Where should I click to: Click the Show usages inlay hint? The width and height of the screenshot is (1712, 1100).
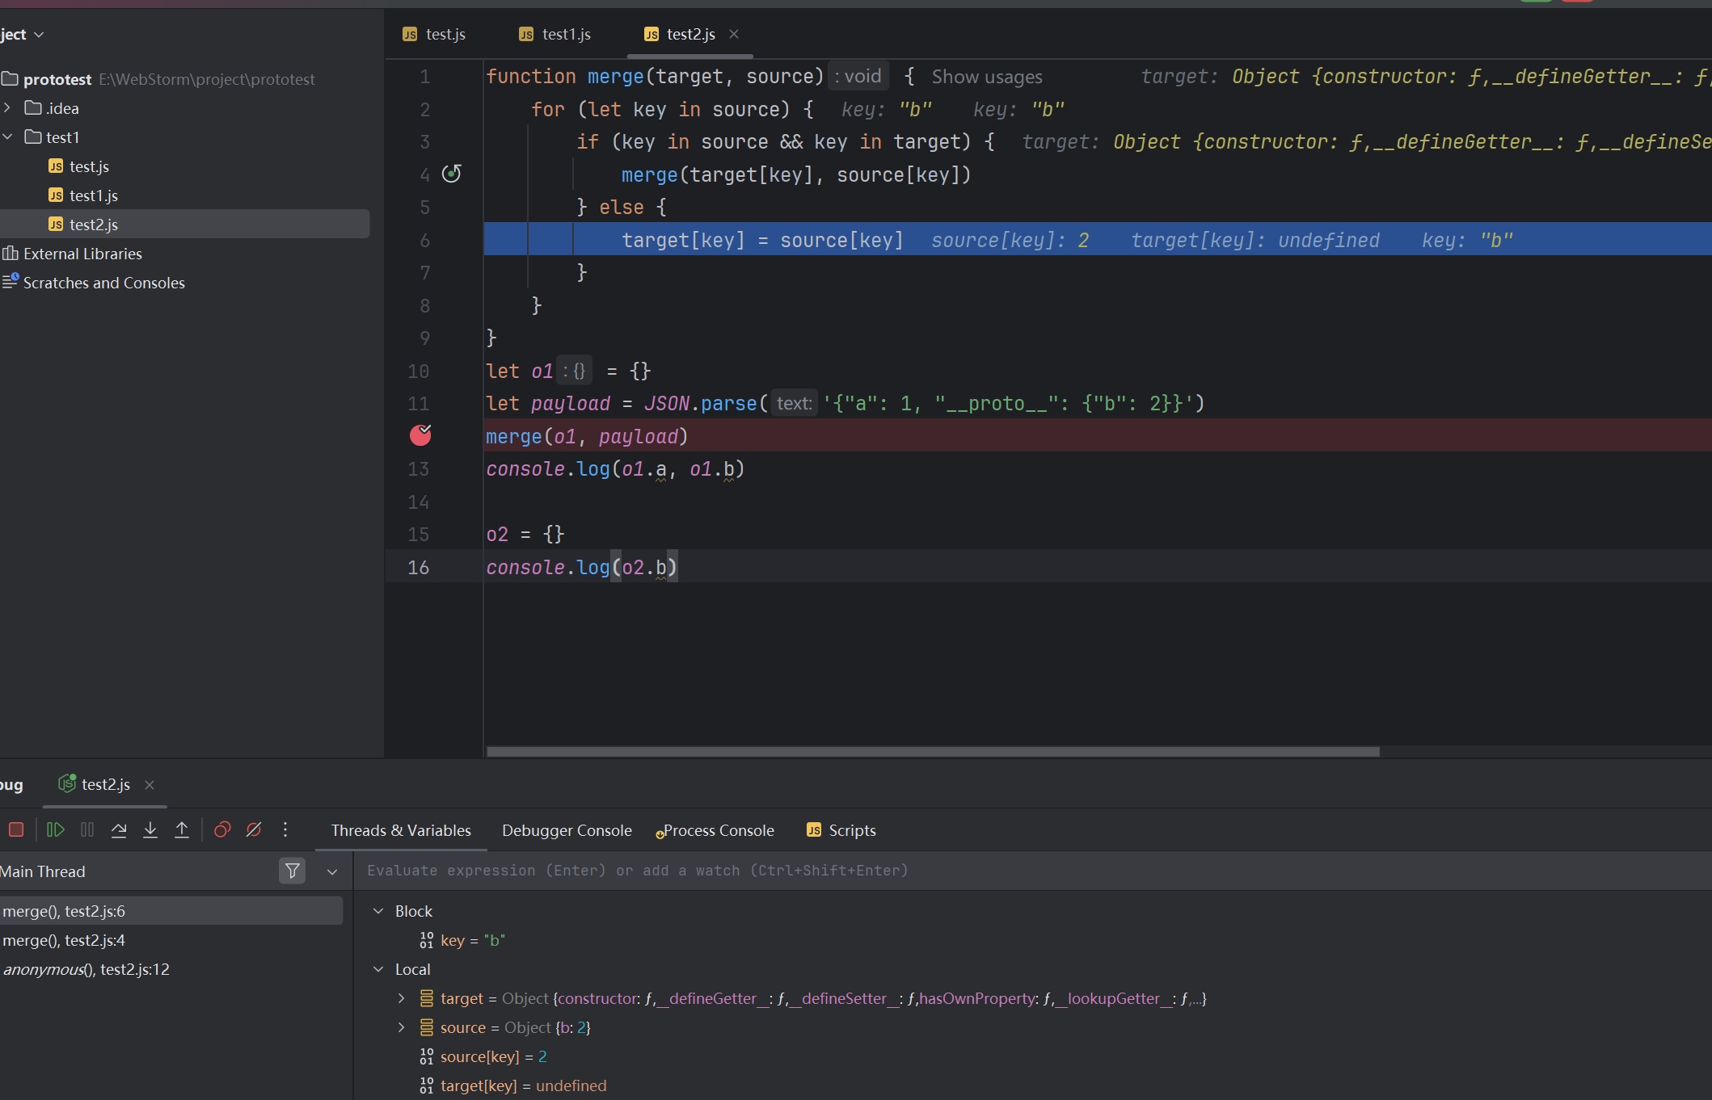click(986, 77)
